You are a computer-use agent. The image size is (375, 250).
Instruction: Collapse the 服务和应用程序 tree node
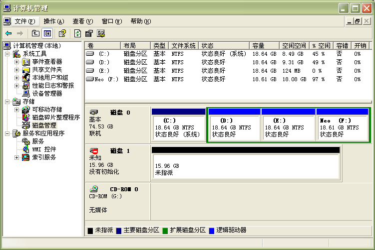click(7, 133)
